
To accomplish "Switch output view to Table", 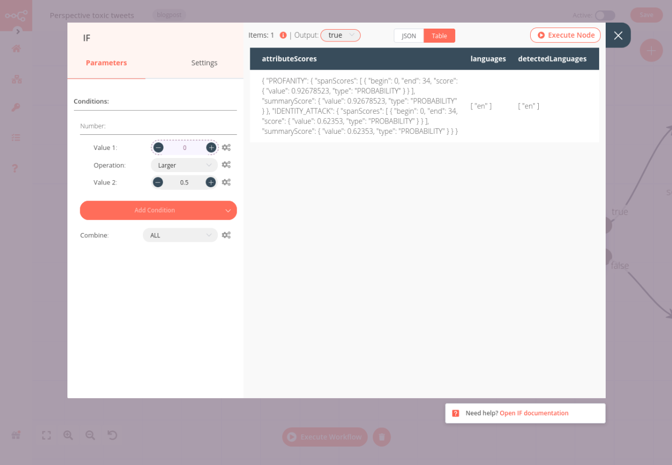I will point(440,36).
